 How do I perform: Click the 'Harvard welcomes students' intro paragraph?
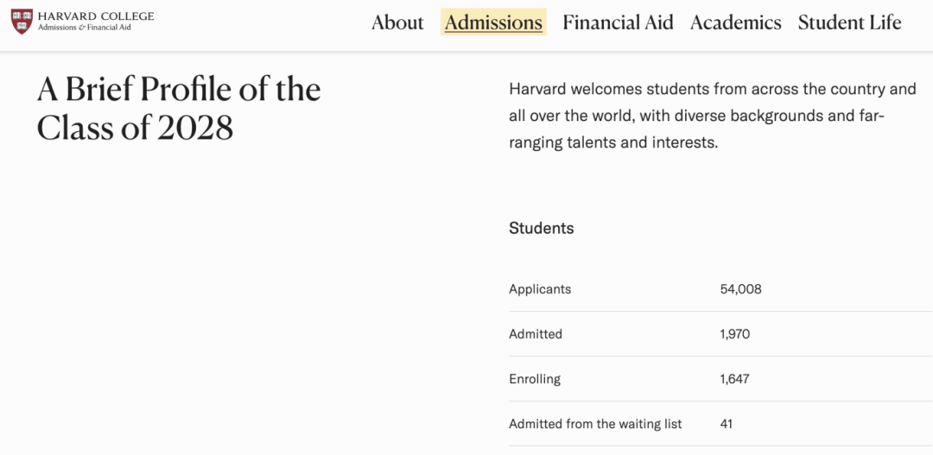[712, 116]
